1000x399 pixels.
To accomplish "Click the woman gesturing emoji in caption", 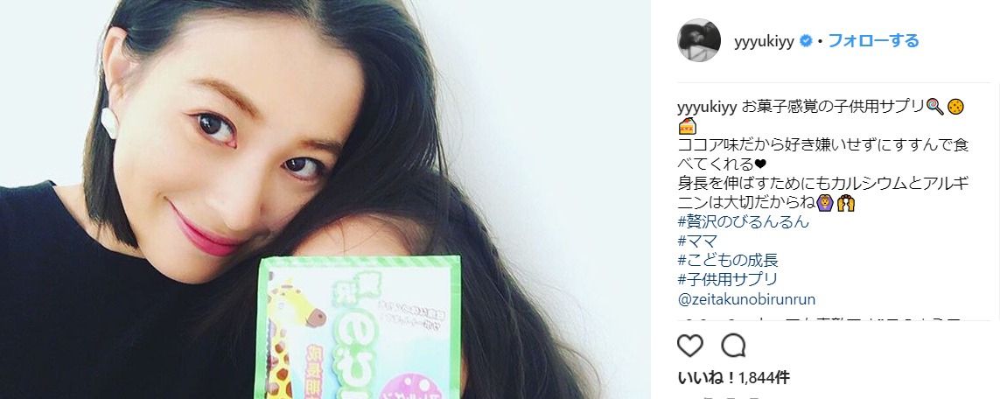I will 825,203.
